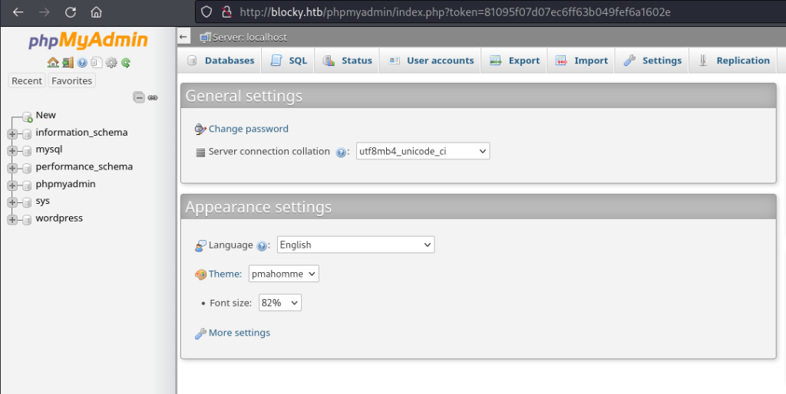Open the performance_schema database name

pos(84,166)
